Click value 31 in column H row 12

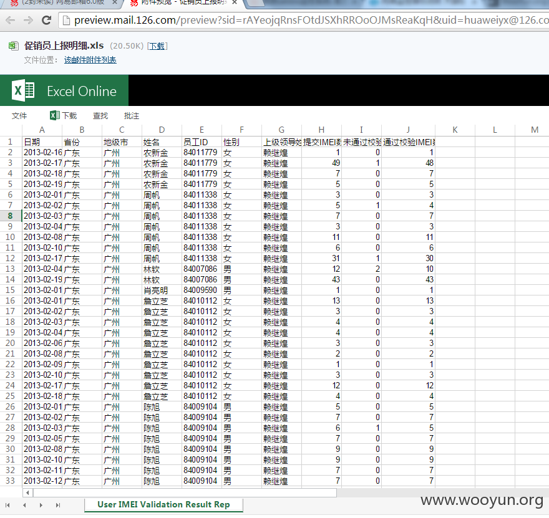(321, 259)
